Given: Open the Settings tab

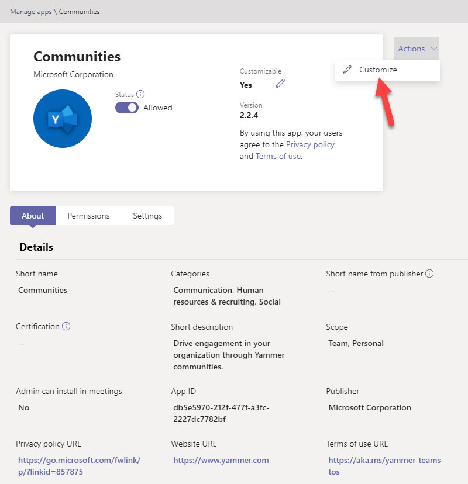Looking at the screenshot, I should pyautogui.click(x=147, y=216).
